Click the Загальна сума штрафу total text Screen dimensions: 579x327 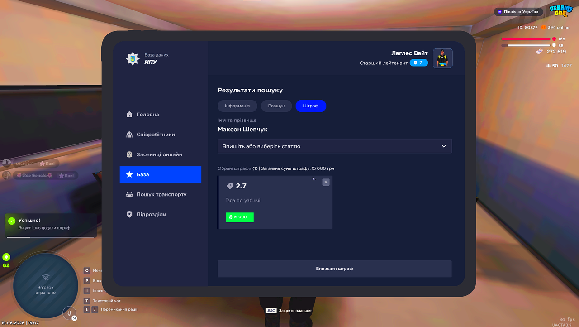[298, 168]
